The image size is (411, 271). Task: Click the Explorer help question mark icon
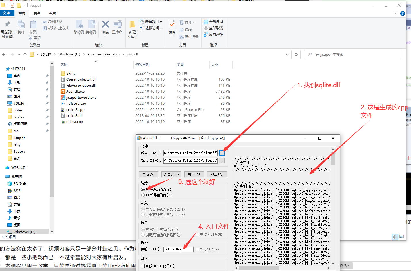403,13
